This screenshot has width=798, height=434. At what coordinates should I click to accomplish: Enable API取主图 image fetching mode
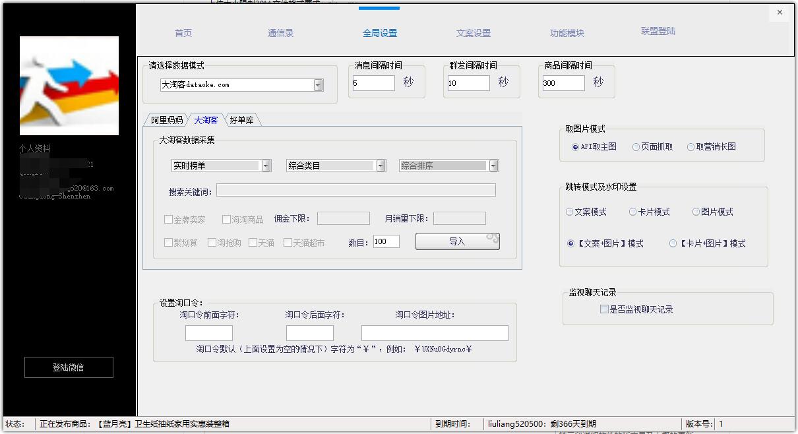pos(575,146)
